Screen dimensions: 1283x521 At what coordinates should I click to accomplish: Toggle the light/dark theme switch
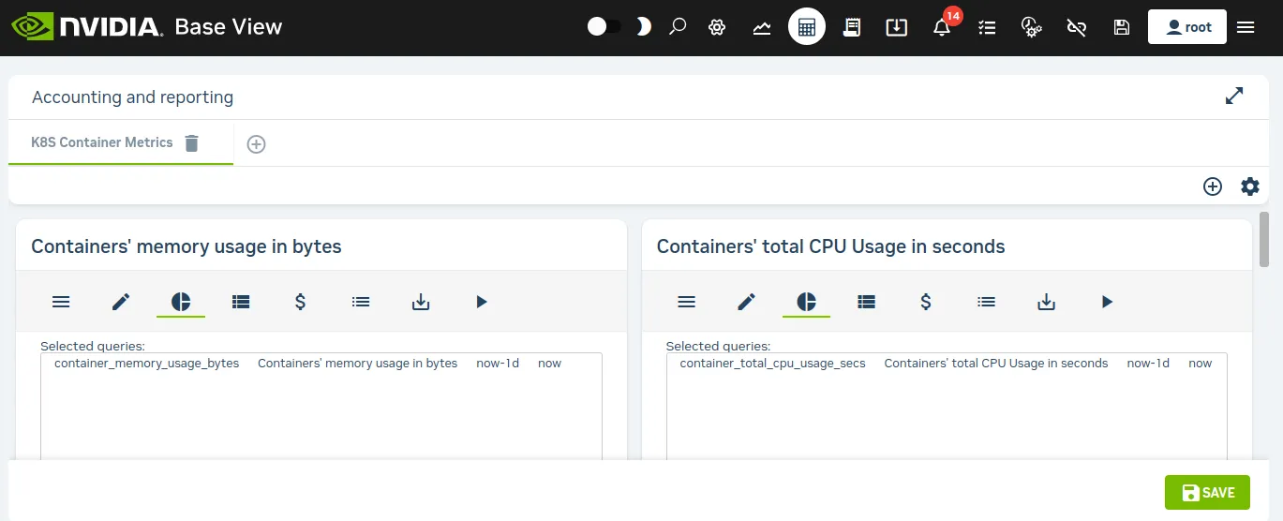click(x=604, y=27)
